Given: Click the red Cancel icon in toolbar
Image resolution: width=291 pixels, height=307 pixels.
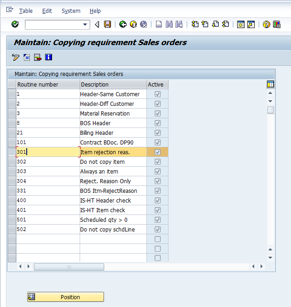Looking at the screenshot, I should [144, 24].
